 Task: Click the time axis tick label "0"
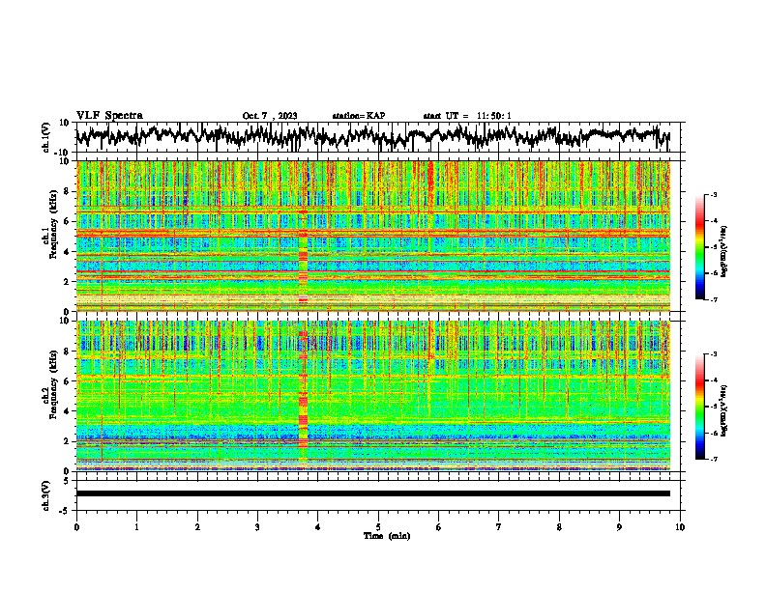pyautogui.click(x=76, y=527)
